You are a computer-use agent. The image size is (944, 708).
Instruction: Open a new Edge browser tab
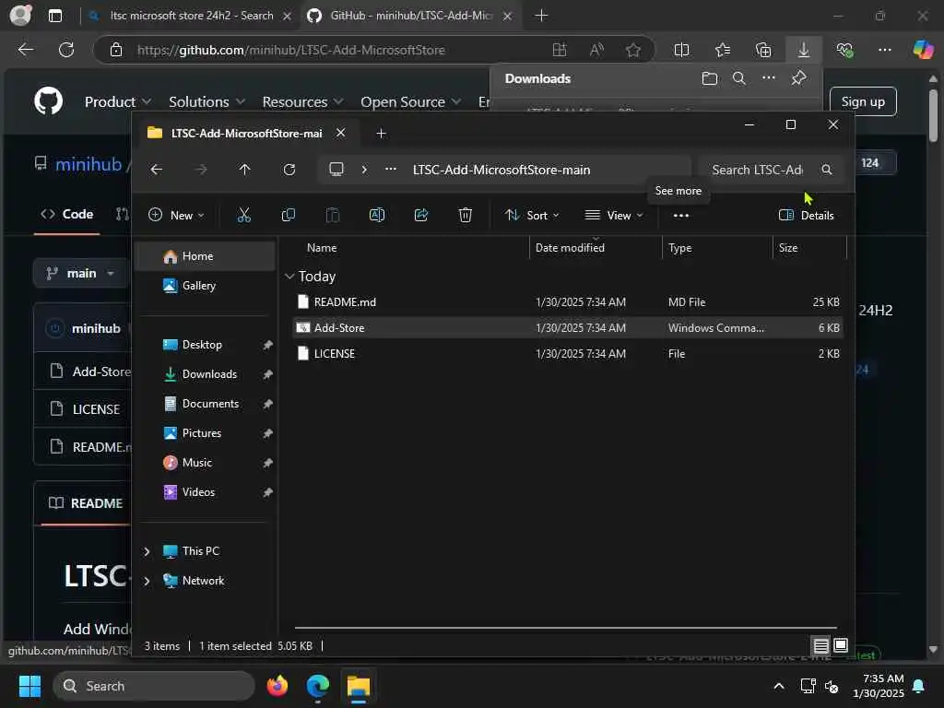[x=541, y=16]
